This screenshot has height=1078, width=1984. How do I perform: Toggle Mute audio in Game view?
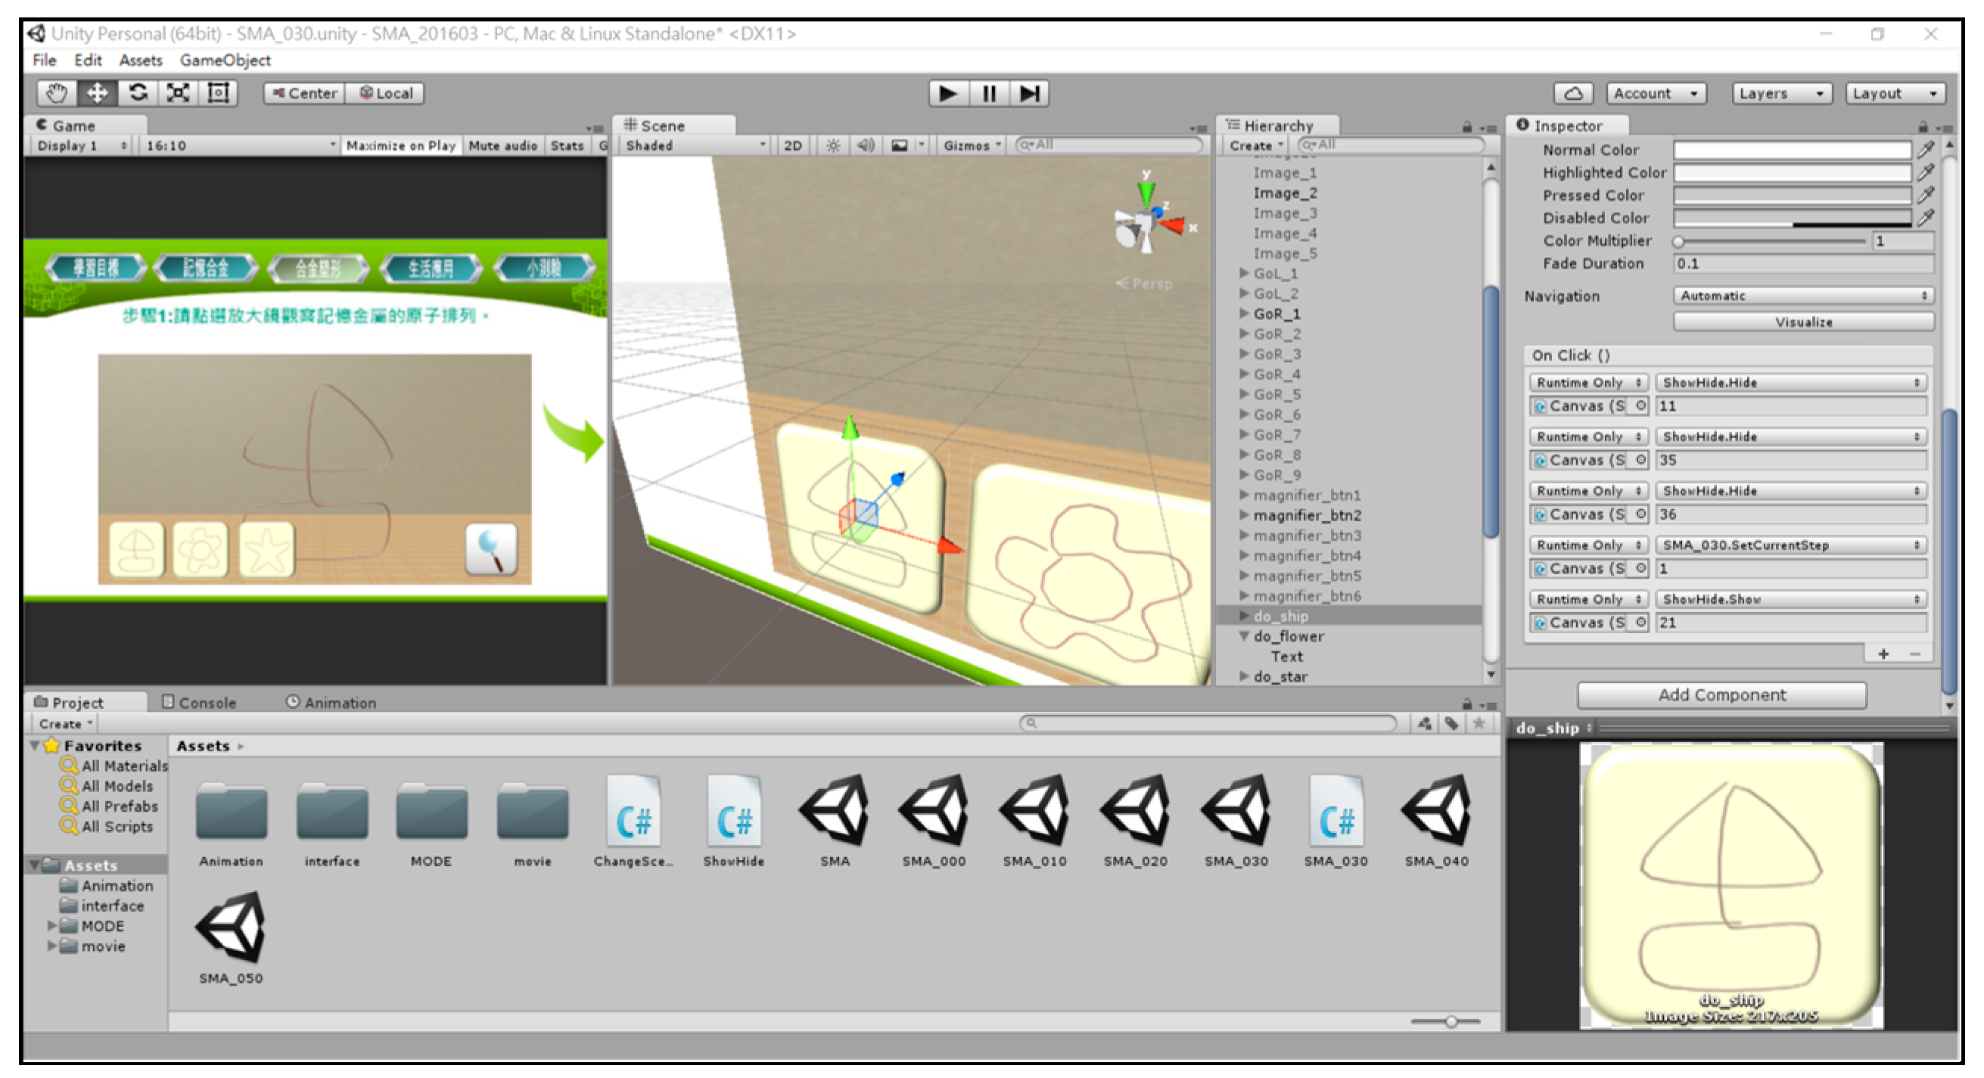[x=503, y=145]
